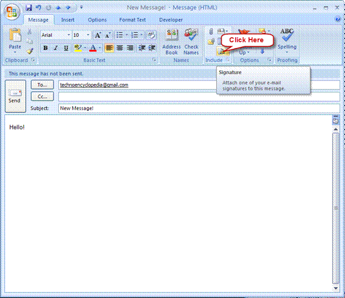Run Check Names
Image resolution: width=345 pixels, height=298 pixels.
[x=191, y=42]
